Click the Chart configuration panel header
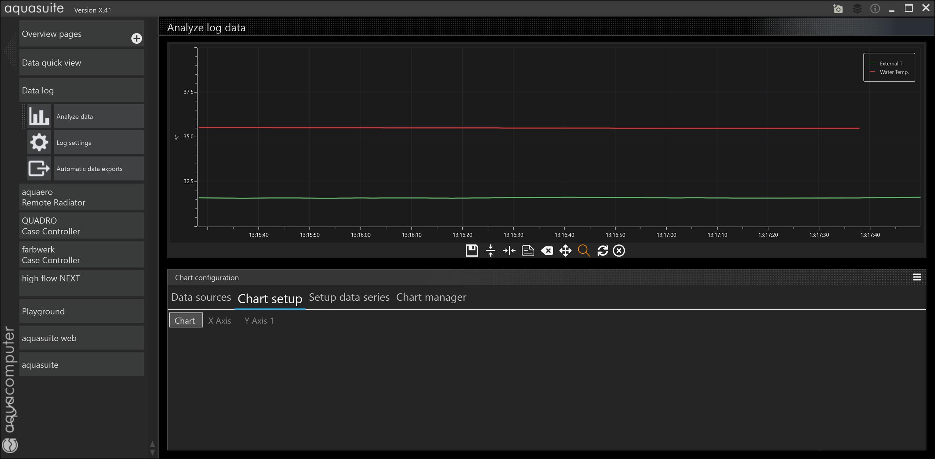This screenshot has width=935, height=459. tap(547, 277)
